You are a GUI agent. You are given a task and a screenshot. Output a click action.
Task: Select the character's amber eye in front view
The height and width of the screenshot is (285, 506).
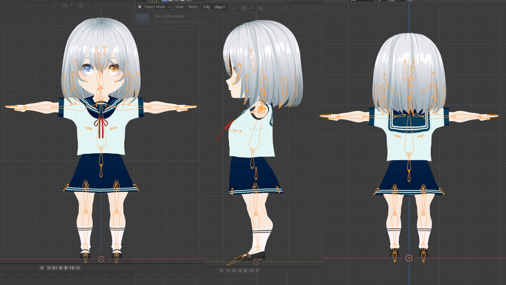click(114, 69)
